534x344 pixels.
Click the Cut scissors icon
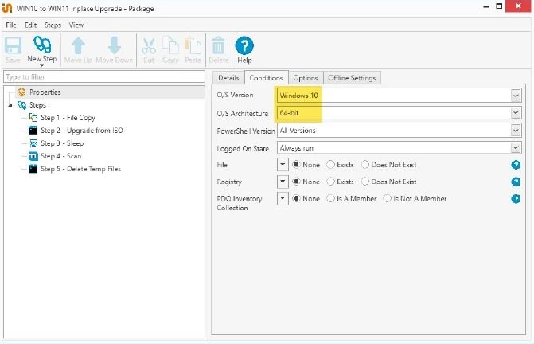click(x=149, y=45)
